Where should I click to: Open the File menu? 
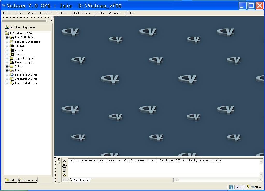[x=7, y=13]
